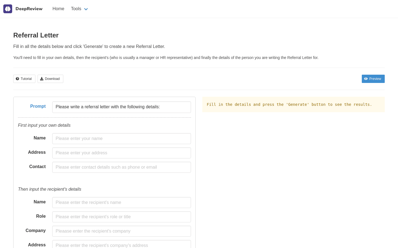
Task: Select Home in the navigation bar
Action: click(58, 9)
